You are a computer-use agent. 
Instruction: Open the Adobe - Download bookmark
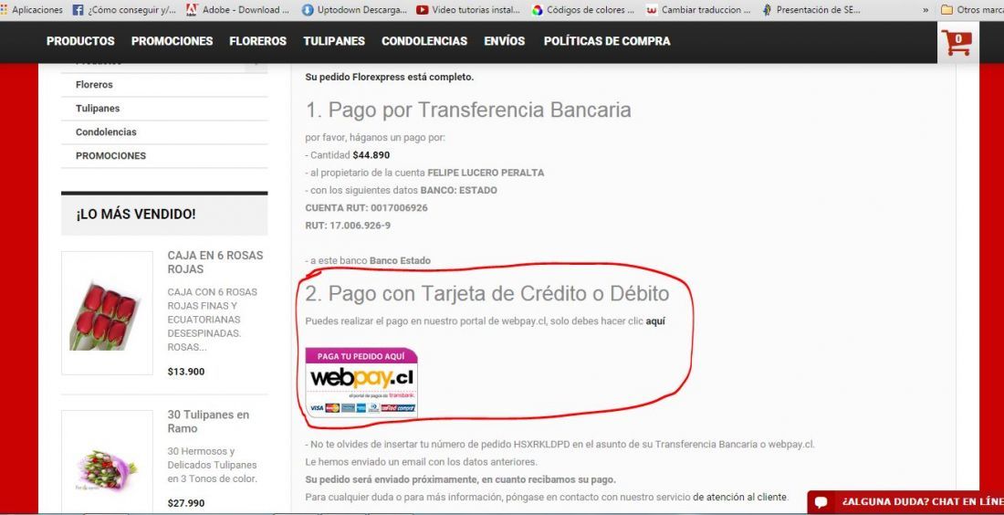coord(237,10)
